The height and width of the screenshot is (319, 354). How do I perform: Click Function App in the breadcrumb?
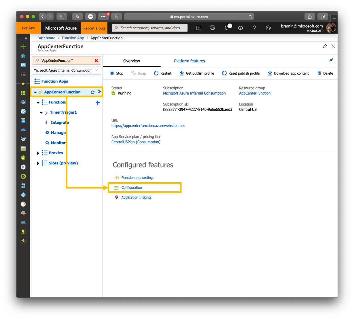[x=73, y=38]
